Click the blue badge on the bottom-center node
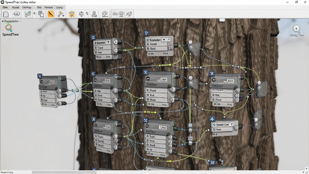 pos(145,120)
